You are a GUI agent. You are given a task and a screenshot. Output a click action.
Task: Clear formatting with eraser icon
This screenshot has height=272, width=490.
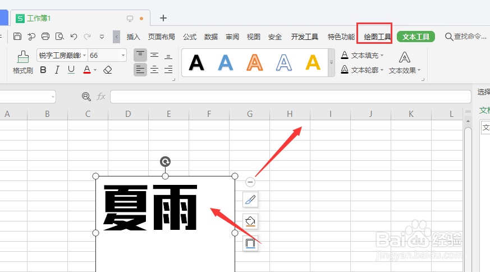(x=108, y=70)
